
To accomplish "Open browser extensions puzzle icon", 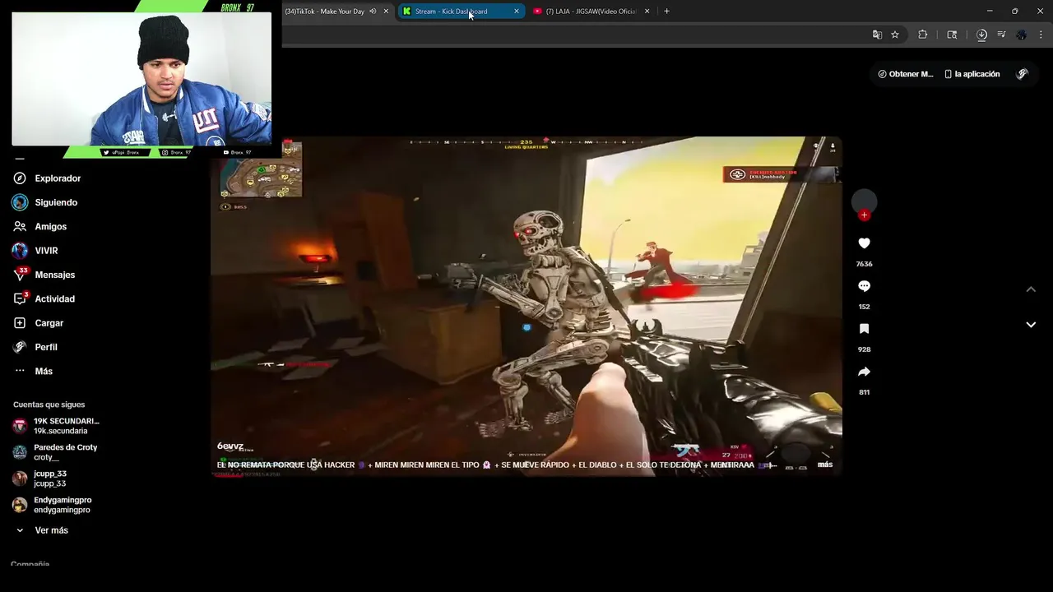I will (922, 35).
